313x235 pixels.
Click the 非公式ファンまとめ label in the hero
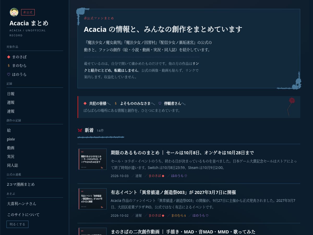tap(99, 18)
